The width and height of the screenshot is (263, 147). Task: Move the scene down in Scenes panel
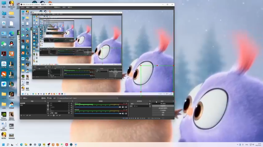[x=30, y=115]
